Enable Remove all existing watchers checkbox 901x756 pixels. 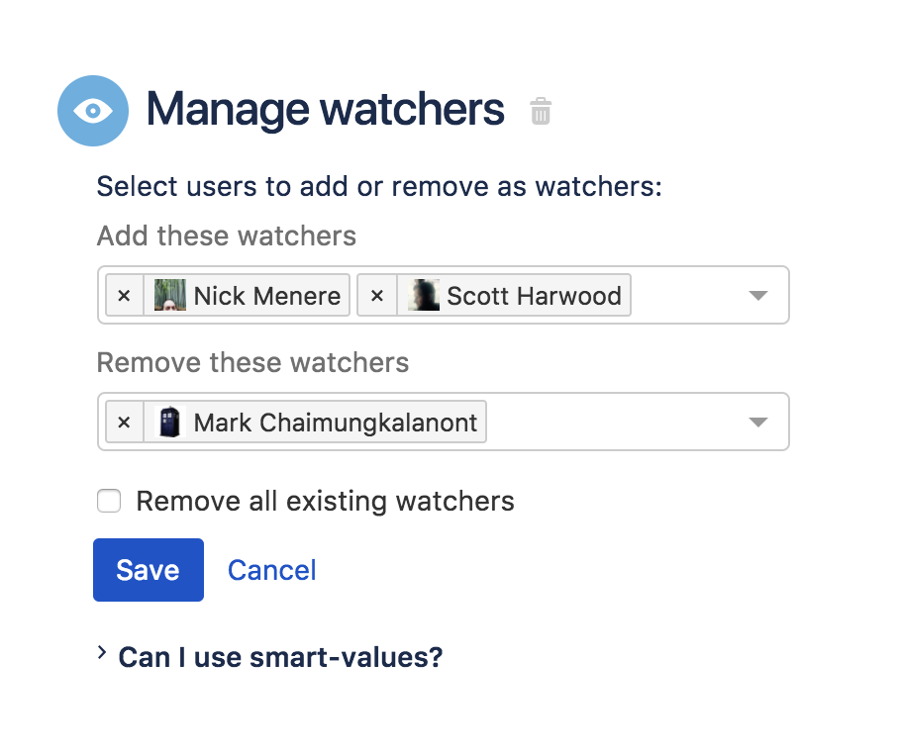coord(109,502)
